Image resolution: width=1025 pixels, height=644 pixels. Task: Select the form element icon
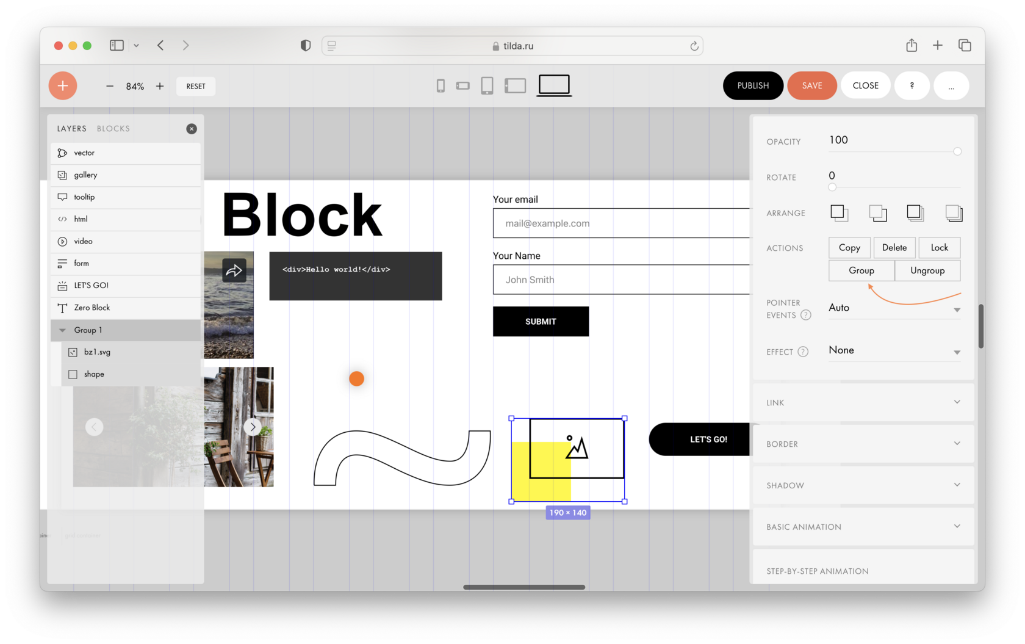[63, 263]
